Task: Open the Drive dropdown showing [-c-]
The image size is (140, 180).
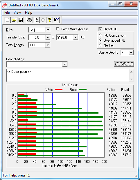Action: [x=48, y=30]
